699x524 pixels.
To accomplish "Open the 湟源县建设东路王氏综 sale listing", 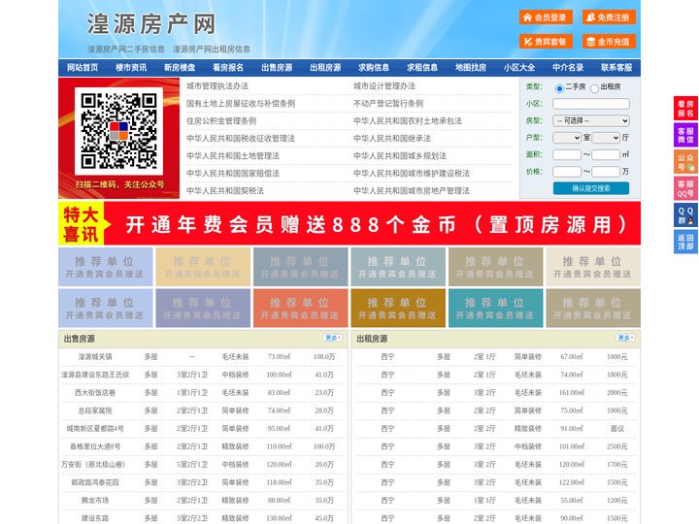I will coord(95,375).
